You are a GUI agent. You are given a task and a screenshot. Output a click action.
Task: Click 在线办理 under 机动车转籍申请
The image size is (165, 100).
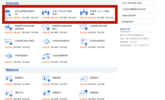pyautogui.click(x=46, y=62)
